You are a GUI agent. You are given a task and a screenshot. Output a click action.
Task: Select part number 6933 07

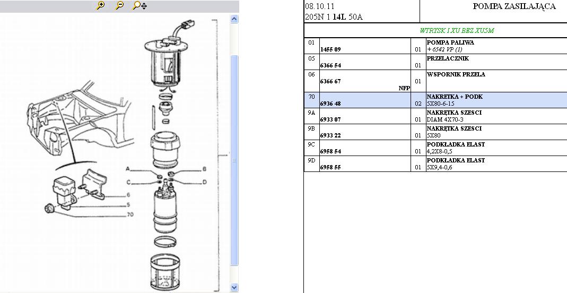(x=330, y=119)
